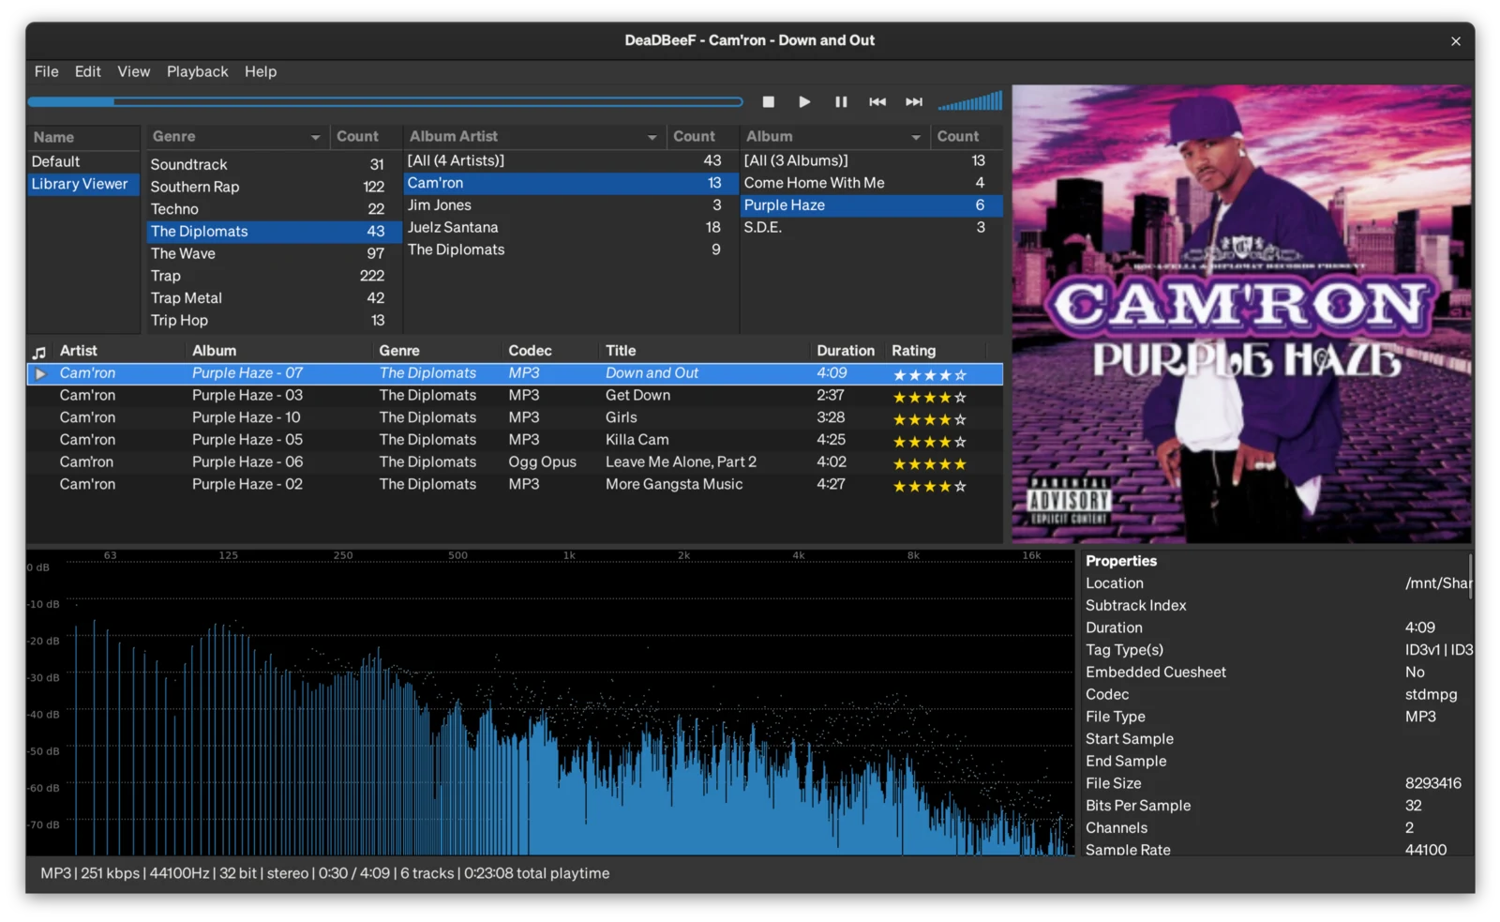Viewport: 1500px width, 922px height.
Task: Select the Techno genre
Action: click(273, 209)
